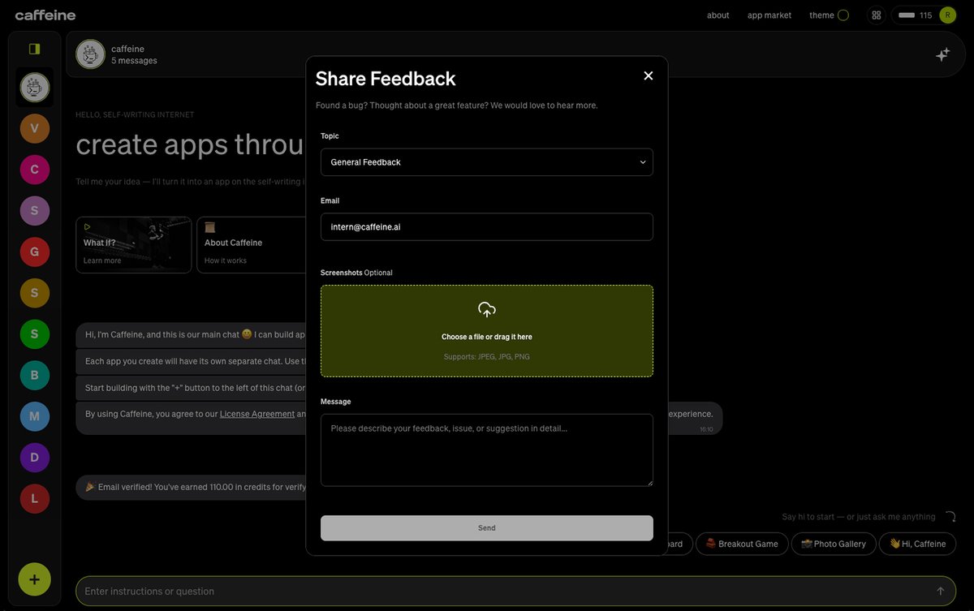The height and width of the screenshot is (611, 974).
Task: Open the orange V app in sidebar
Action: (x=35, y=128)
